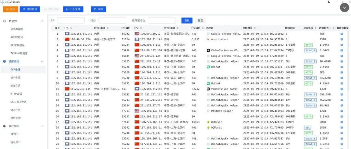351x149 pixels.
Task: View packets icon for row 21
Action: click(x=342, y=144)
